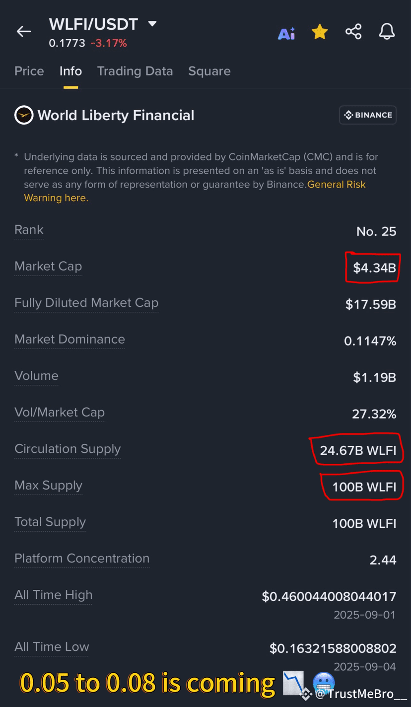Tap the World Liberty Financial logo
The width and height of the screenshot is (411, 707).
(x=24, y=115)
